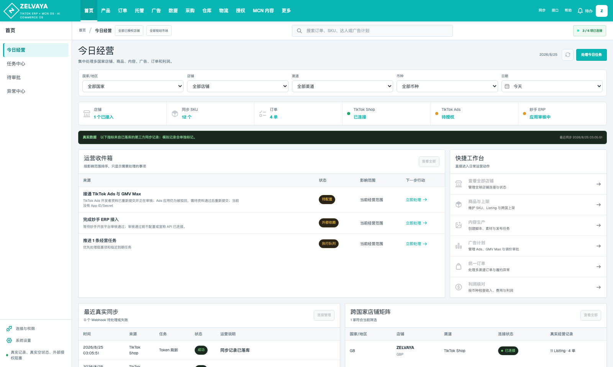Click the store icon in 店铺 summary card

coord(87,114)
